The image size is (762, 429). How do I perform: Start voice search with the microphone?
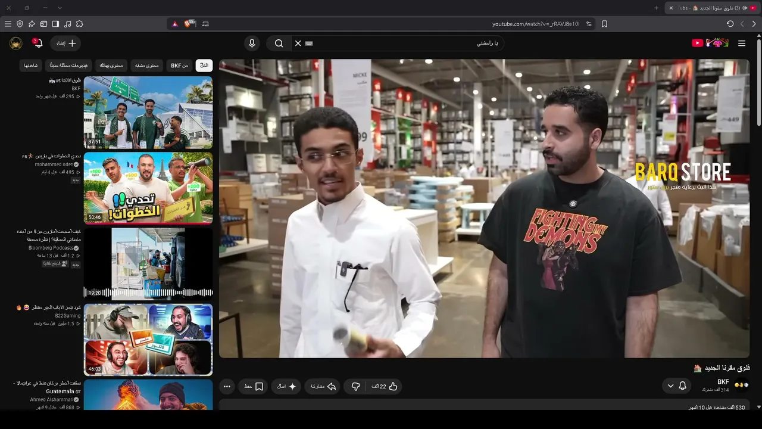pyautogui.click(x=252, y=43)
